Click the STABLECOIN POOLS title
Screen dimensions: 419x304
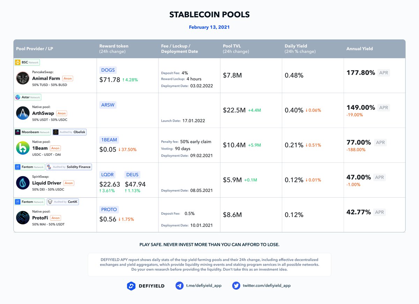tap(209, 15)
